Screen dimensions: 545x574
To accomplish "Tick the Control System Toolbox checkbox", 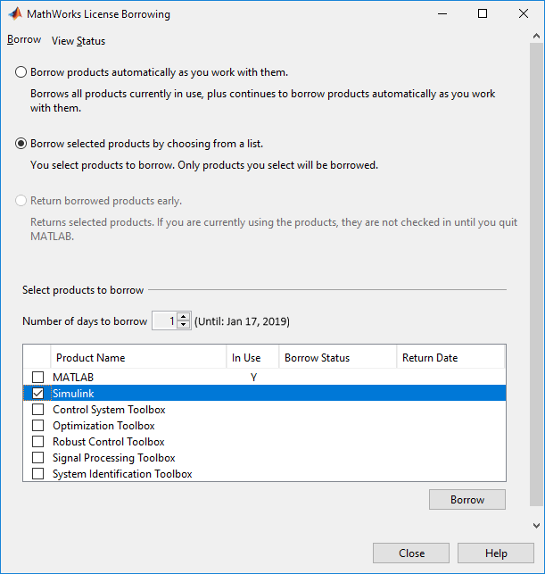I will pyautogui.click(x=37, y=410).
